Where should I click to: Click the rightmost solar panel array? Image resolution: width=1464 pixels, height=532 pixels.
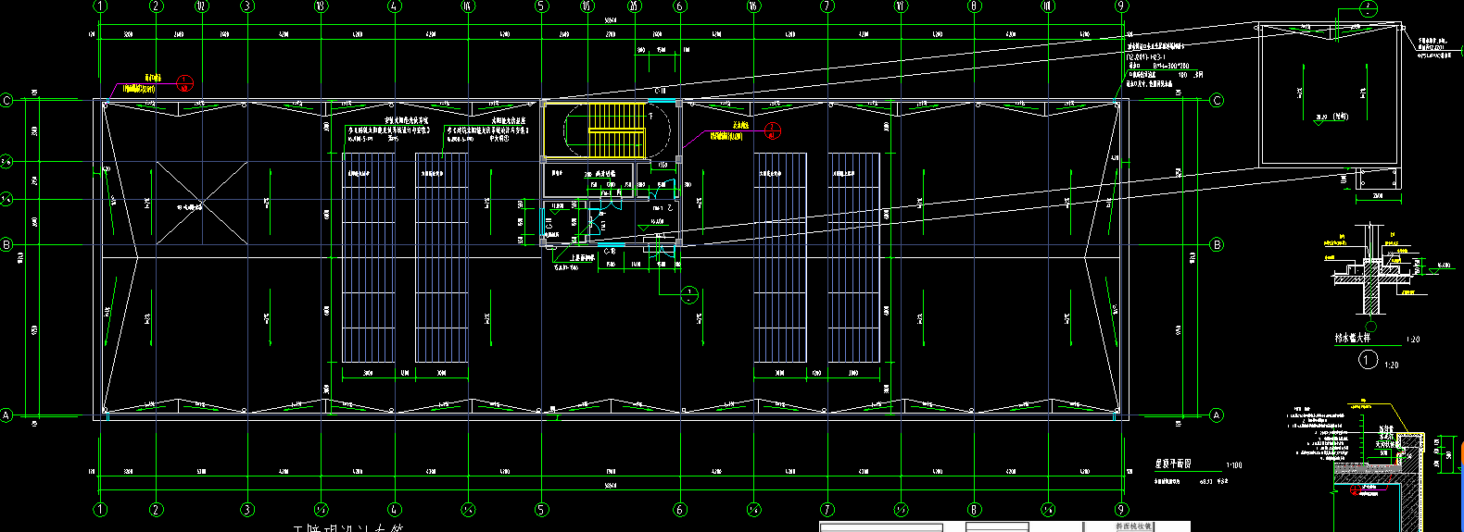[853, 258]
